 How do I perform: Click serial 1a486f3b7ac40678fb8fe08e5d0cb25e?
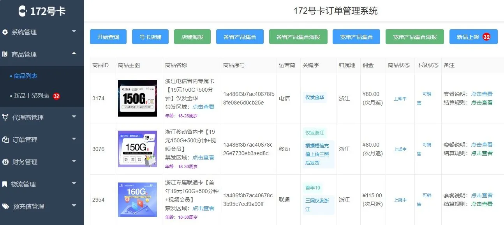[249, 98]
